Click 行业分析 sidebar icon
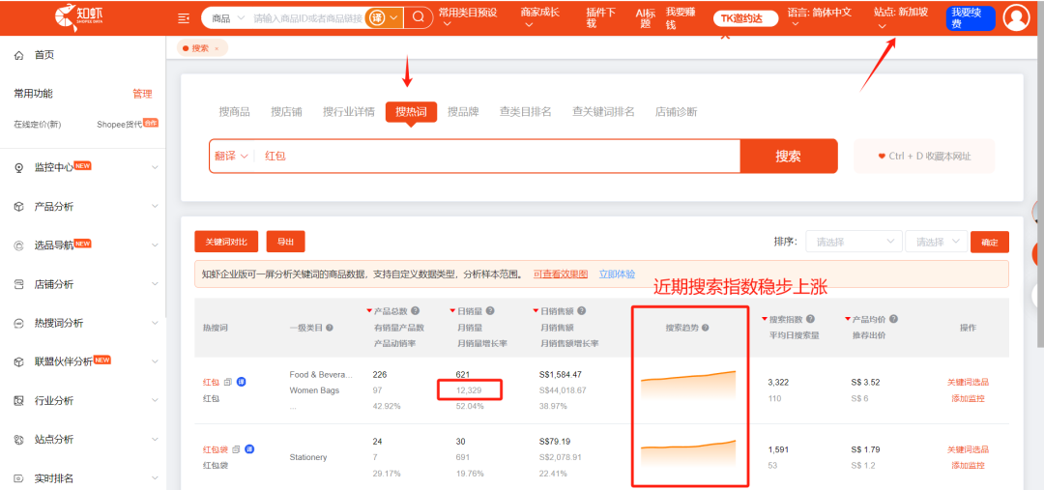 pyautogui.click(x=18, y=401)
